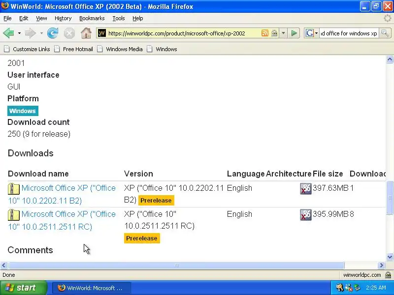Click the 'Version' column header
The image size is (394, 295).
tap(138, 174)
